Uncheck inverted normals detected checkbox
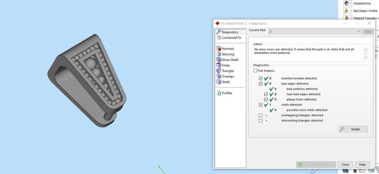Viewport: 379px width, 174px height. coord(261,79)
